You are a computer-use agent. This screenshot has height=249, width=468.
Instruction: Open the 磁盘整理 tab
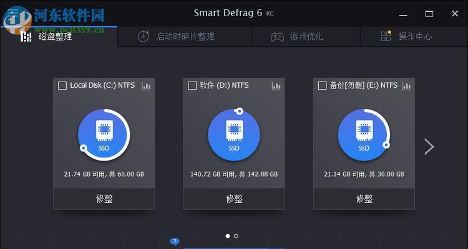pyautogui.click(x=59, y=37)
